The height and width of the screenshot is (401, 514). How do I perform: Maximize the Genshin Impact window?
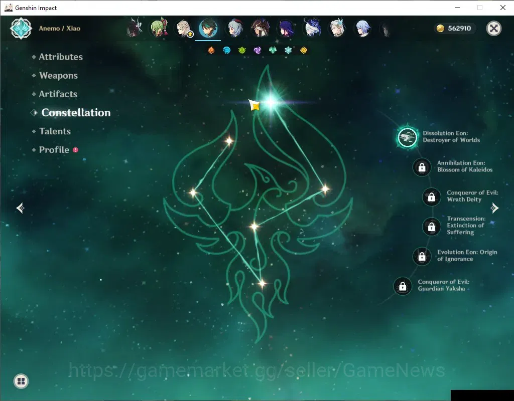pyautogui.click(x=480, y=8)
